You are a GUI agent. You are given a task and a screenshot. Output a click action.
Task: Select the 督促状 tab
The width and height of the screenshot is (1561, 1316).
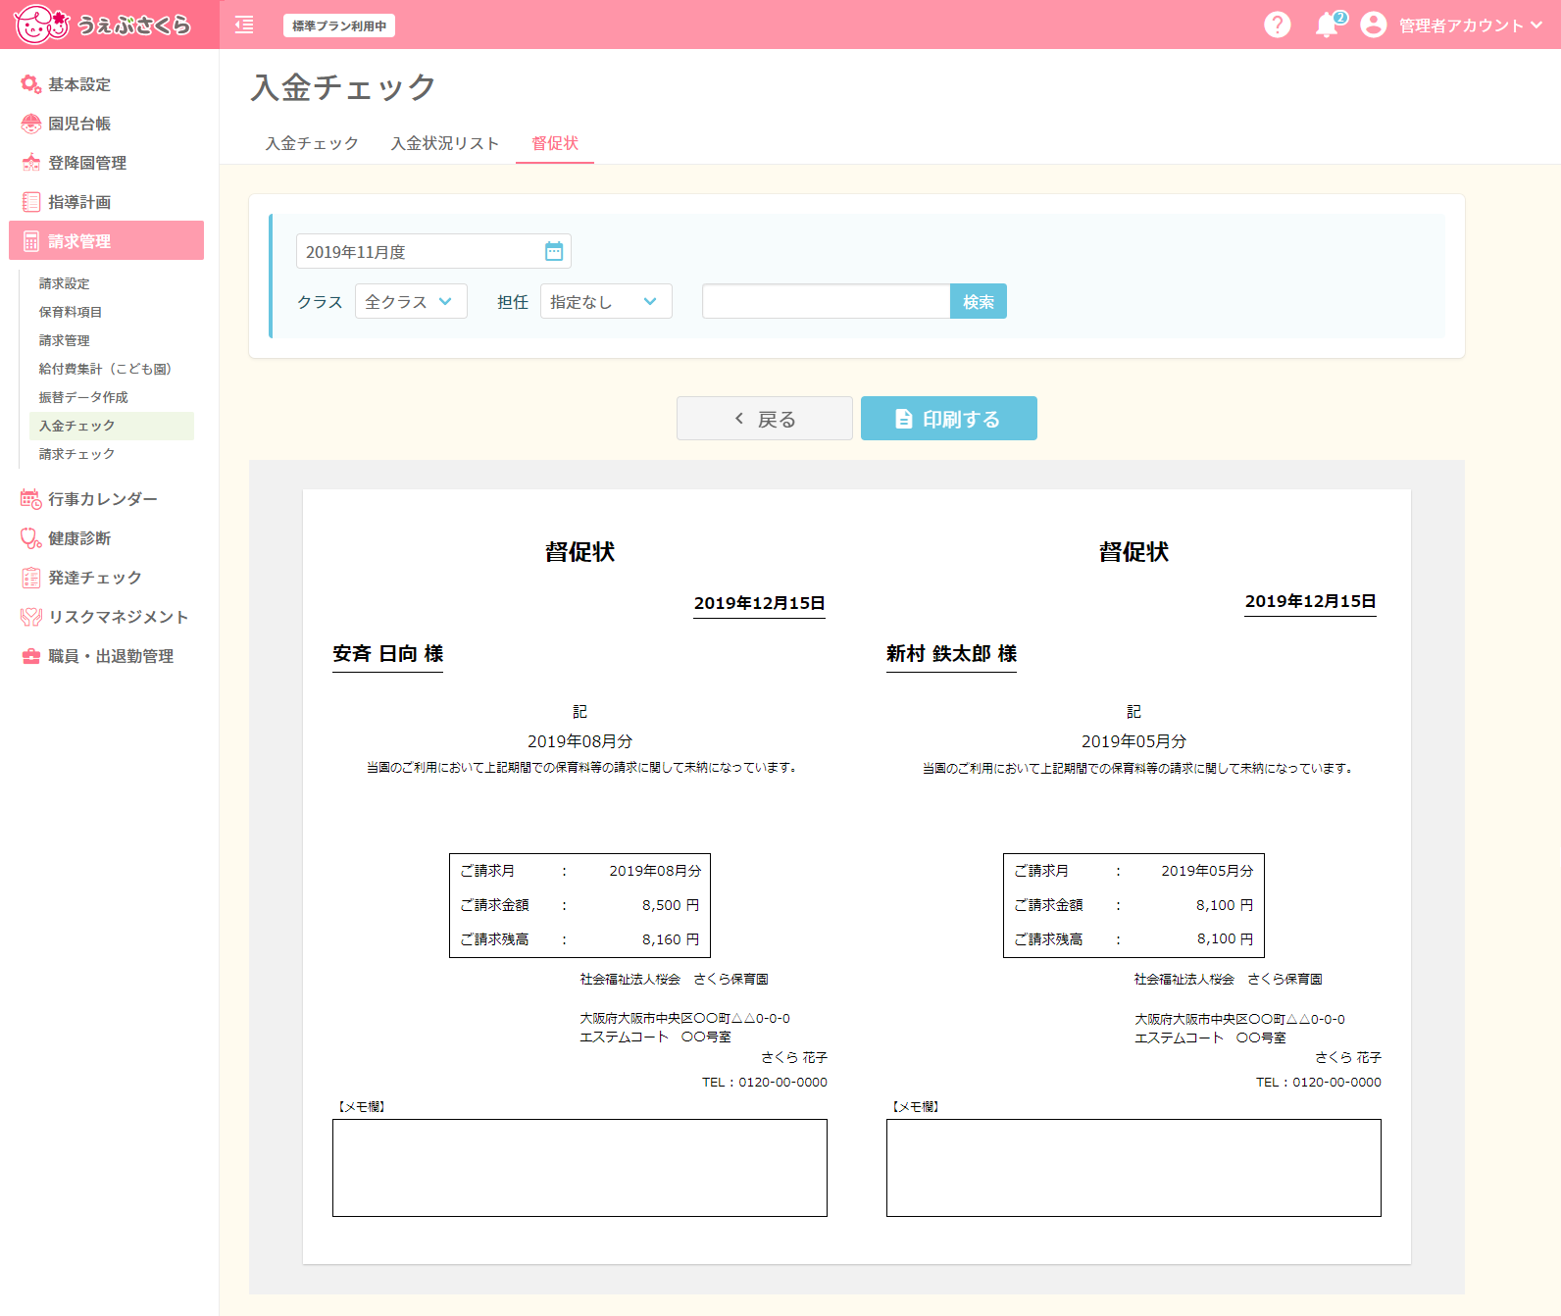coord(555,143)
